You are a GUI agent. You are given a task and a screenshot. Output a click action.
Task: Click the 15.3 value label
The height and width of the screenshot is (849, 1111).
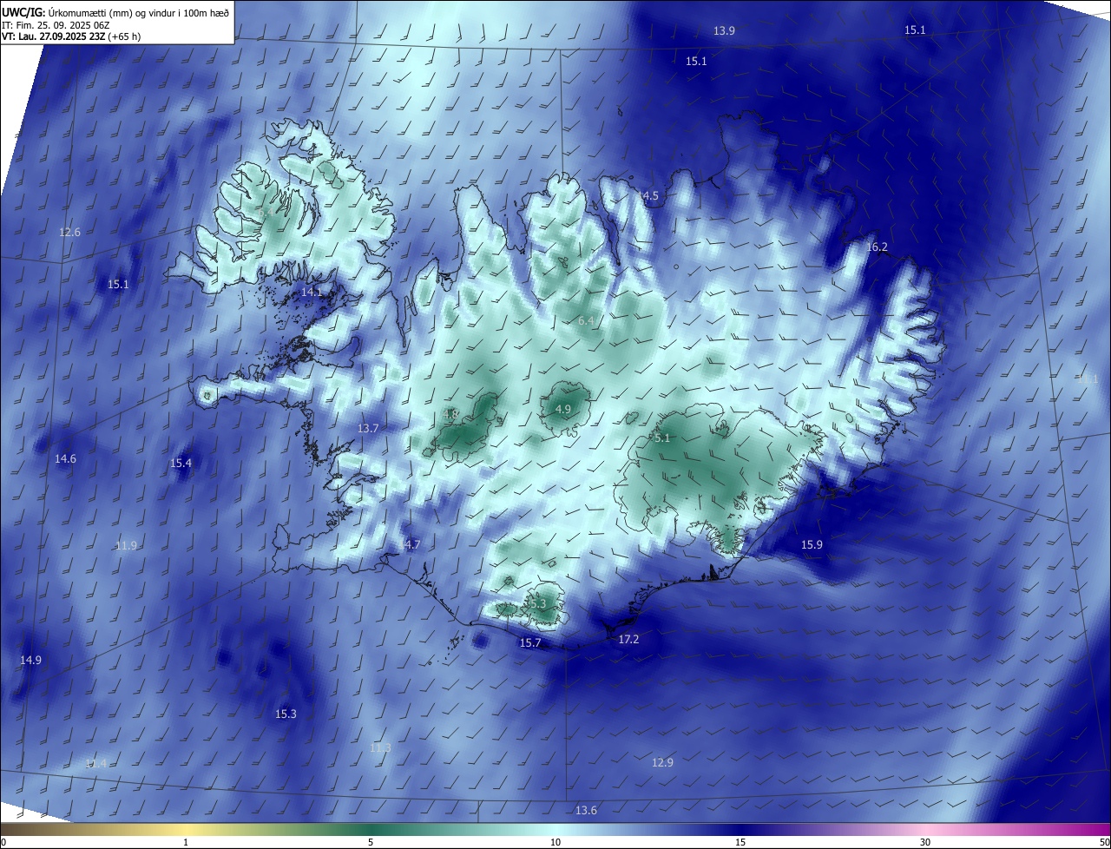pos(286,714)
